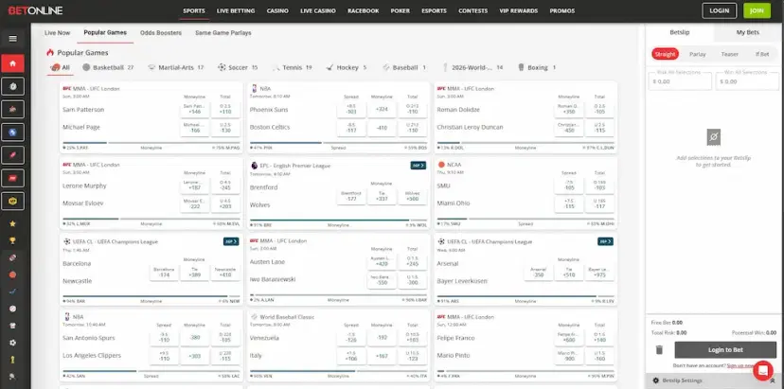The image size is (784, 389).
Task: Open the clock icon below Home in sidebar
Action: [x=13, y=86]
